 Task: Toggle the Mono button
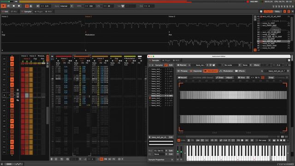pyautogui.click(x=256, y=65)
